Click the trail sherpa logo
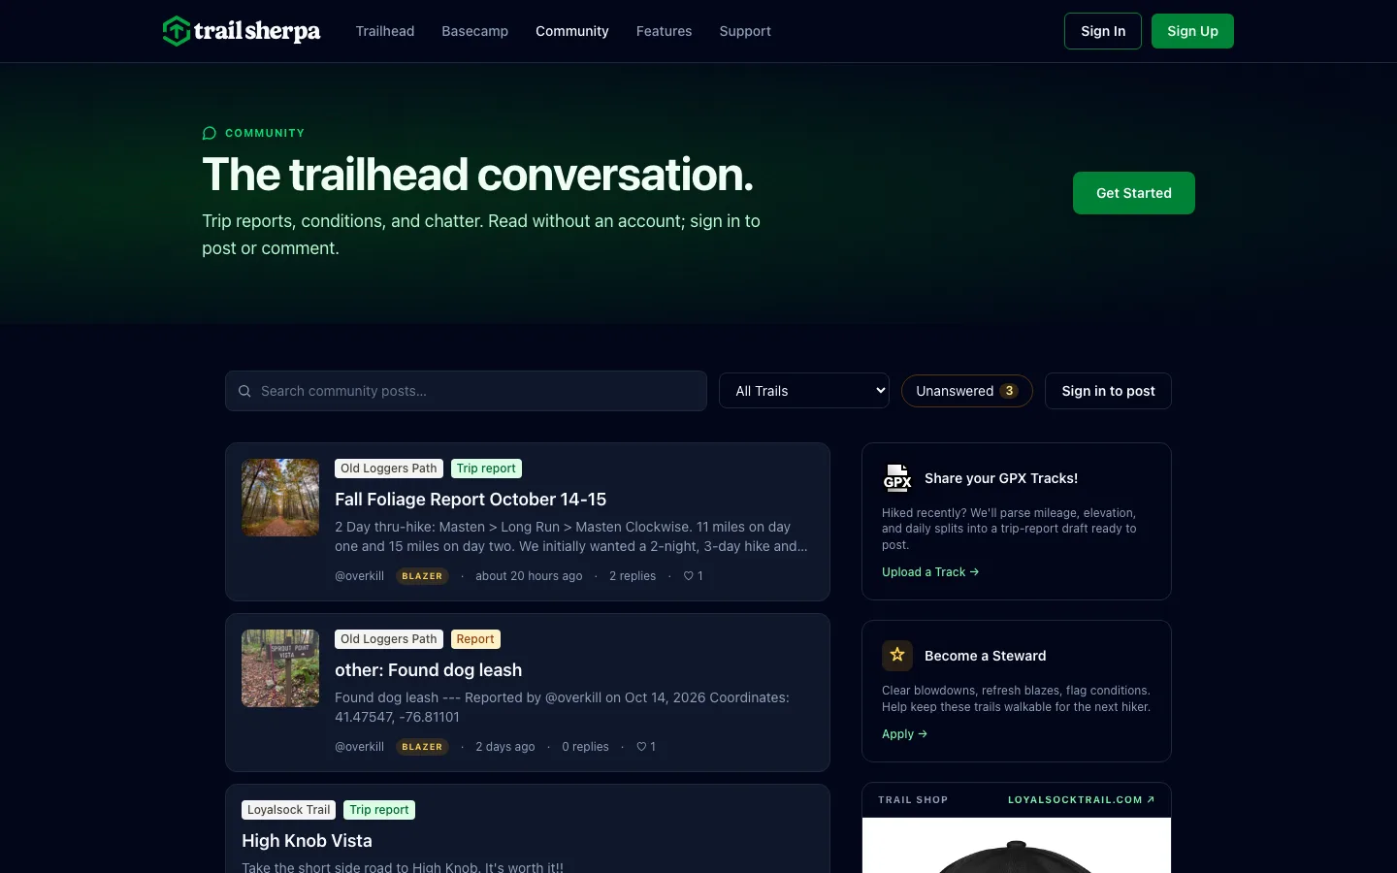The height and width of the screenshot is (873, 1397). 242,31
